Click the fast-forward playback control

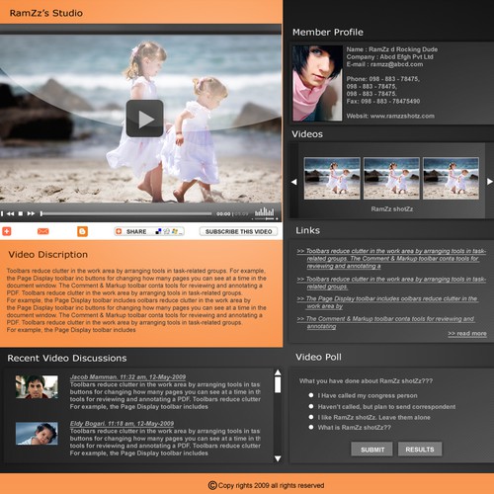point(31,213)
